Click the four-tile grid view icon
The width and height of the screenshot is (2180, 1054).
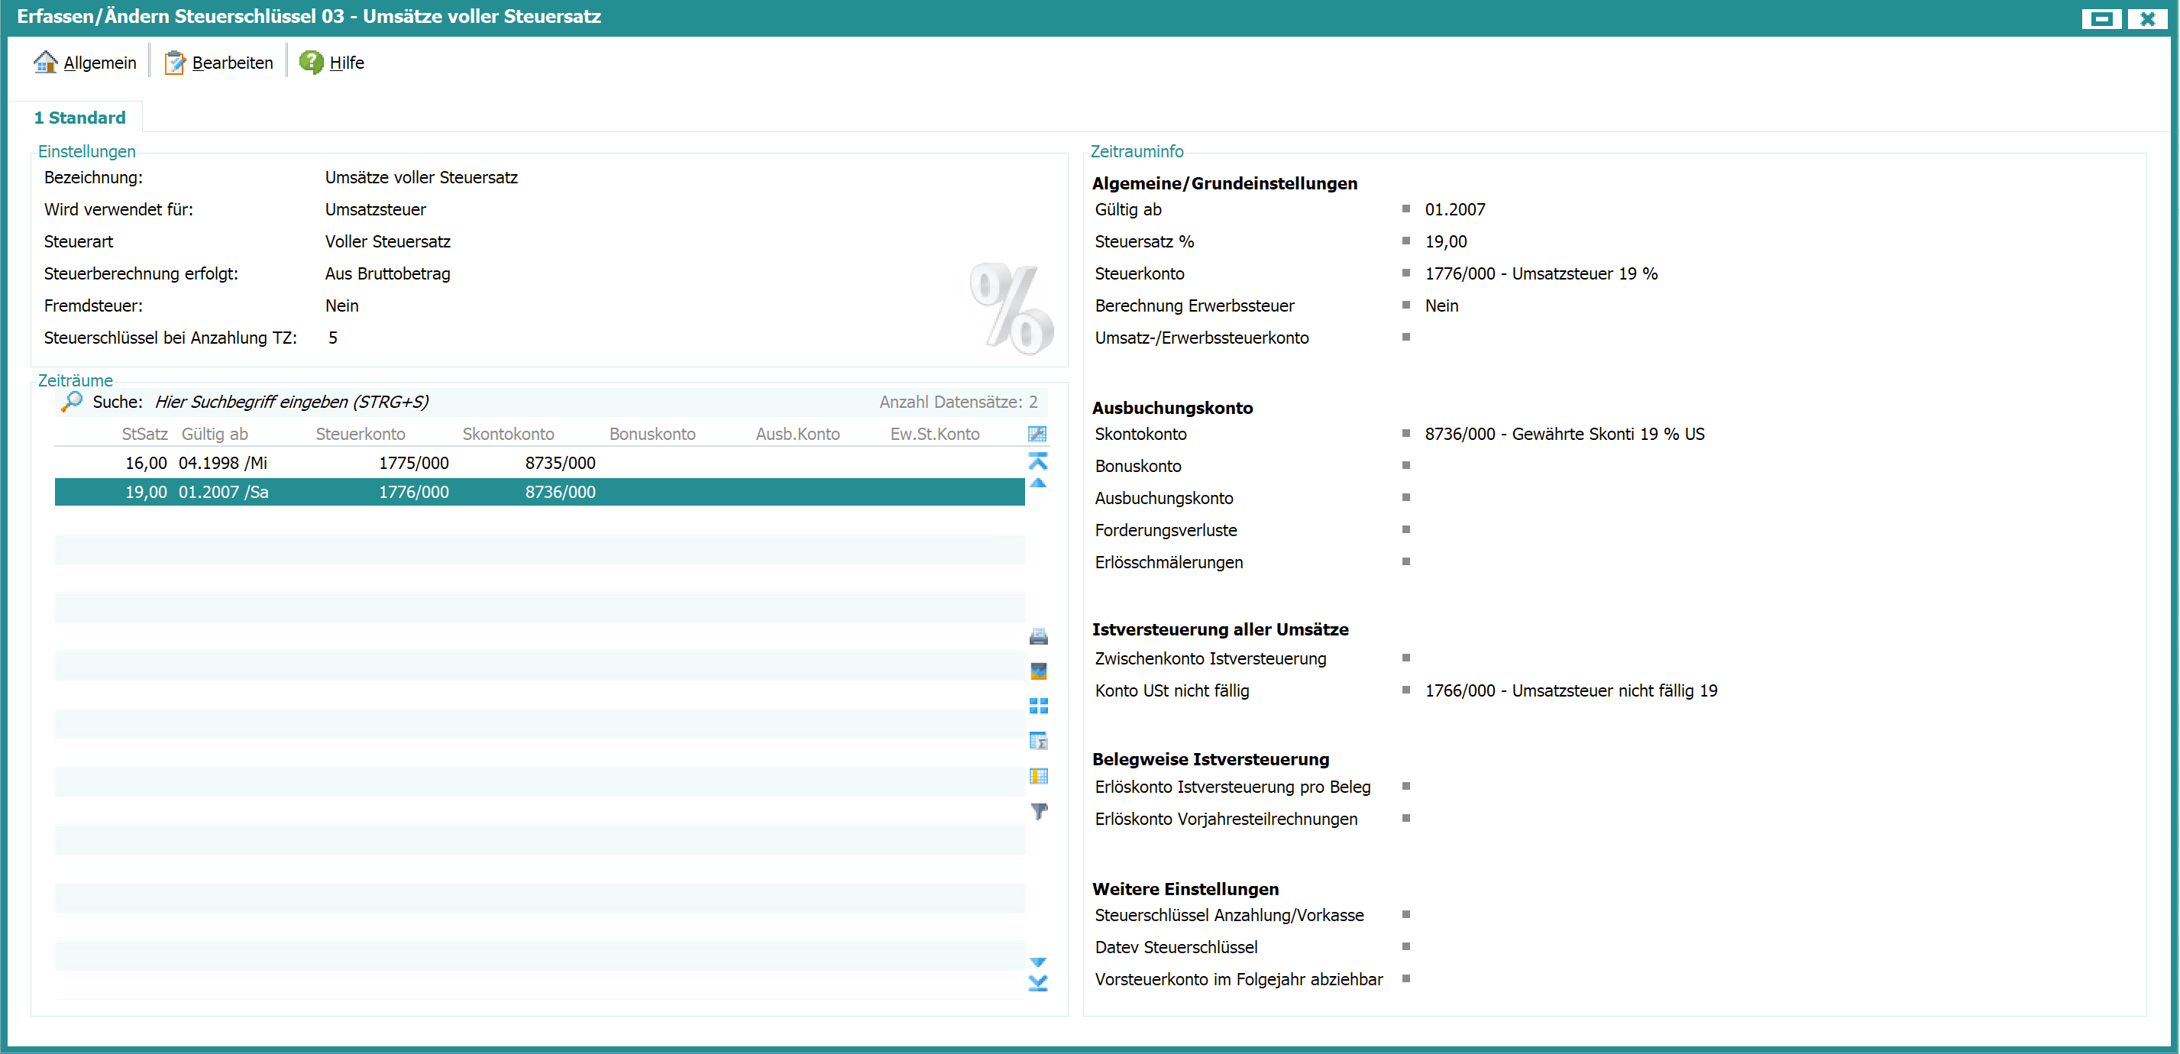pyautogui.click(x=1038, y=706)
